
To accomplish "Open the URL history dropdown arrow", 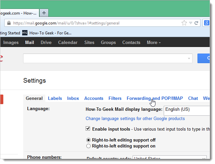I will click(190, 23).
